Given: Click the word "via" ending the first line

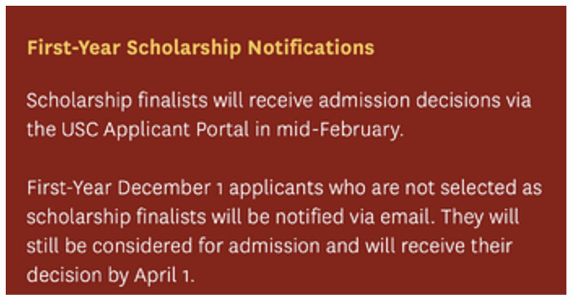Looking at the screenshot, I should point(518,101).
